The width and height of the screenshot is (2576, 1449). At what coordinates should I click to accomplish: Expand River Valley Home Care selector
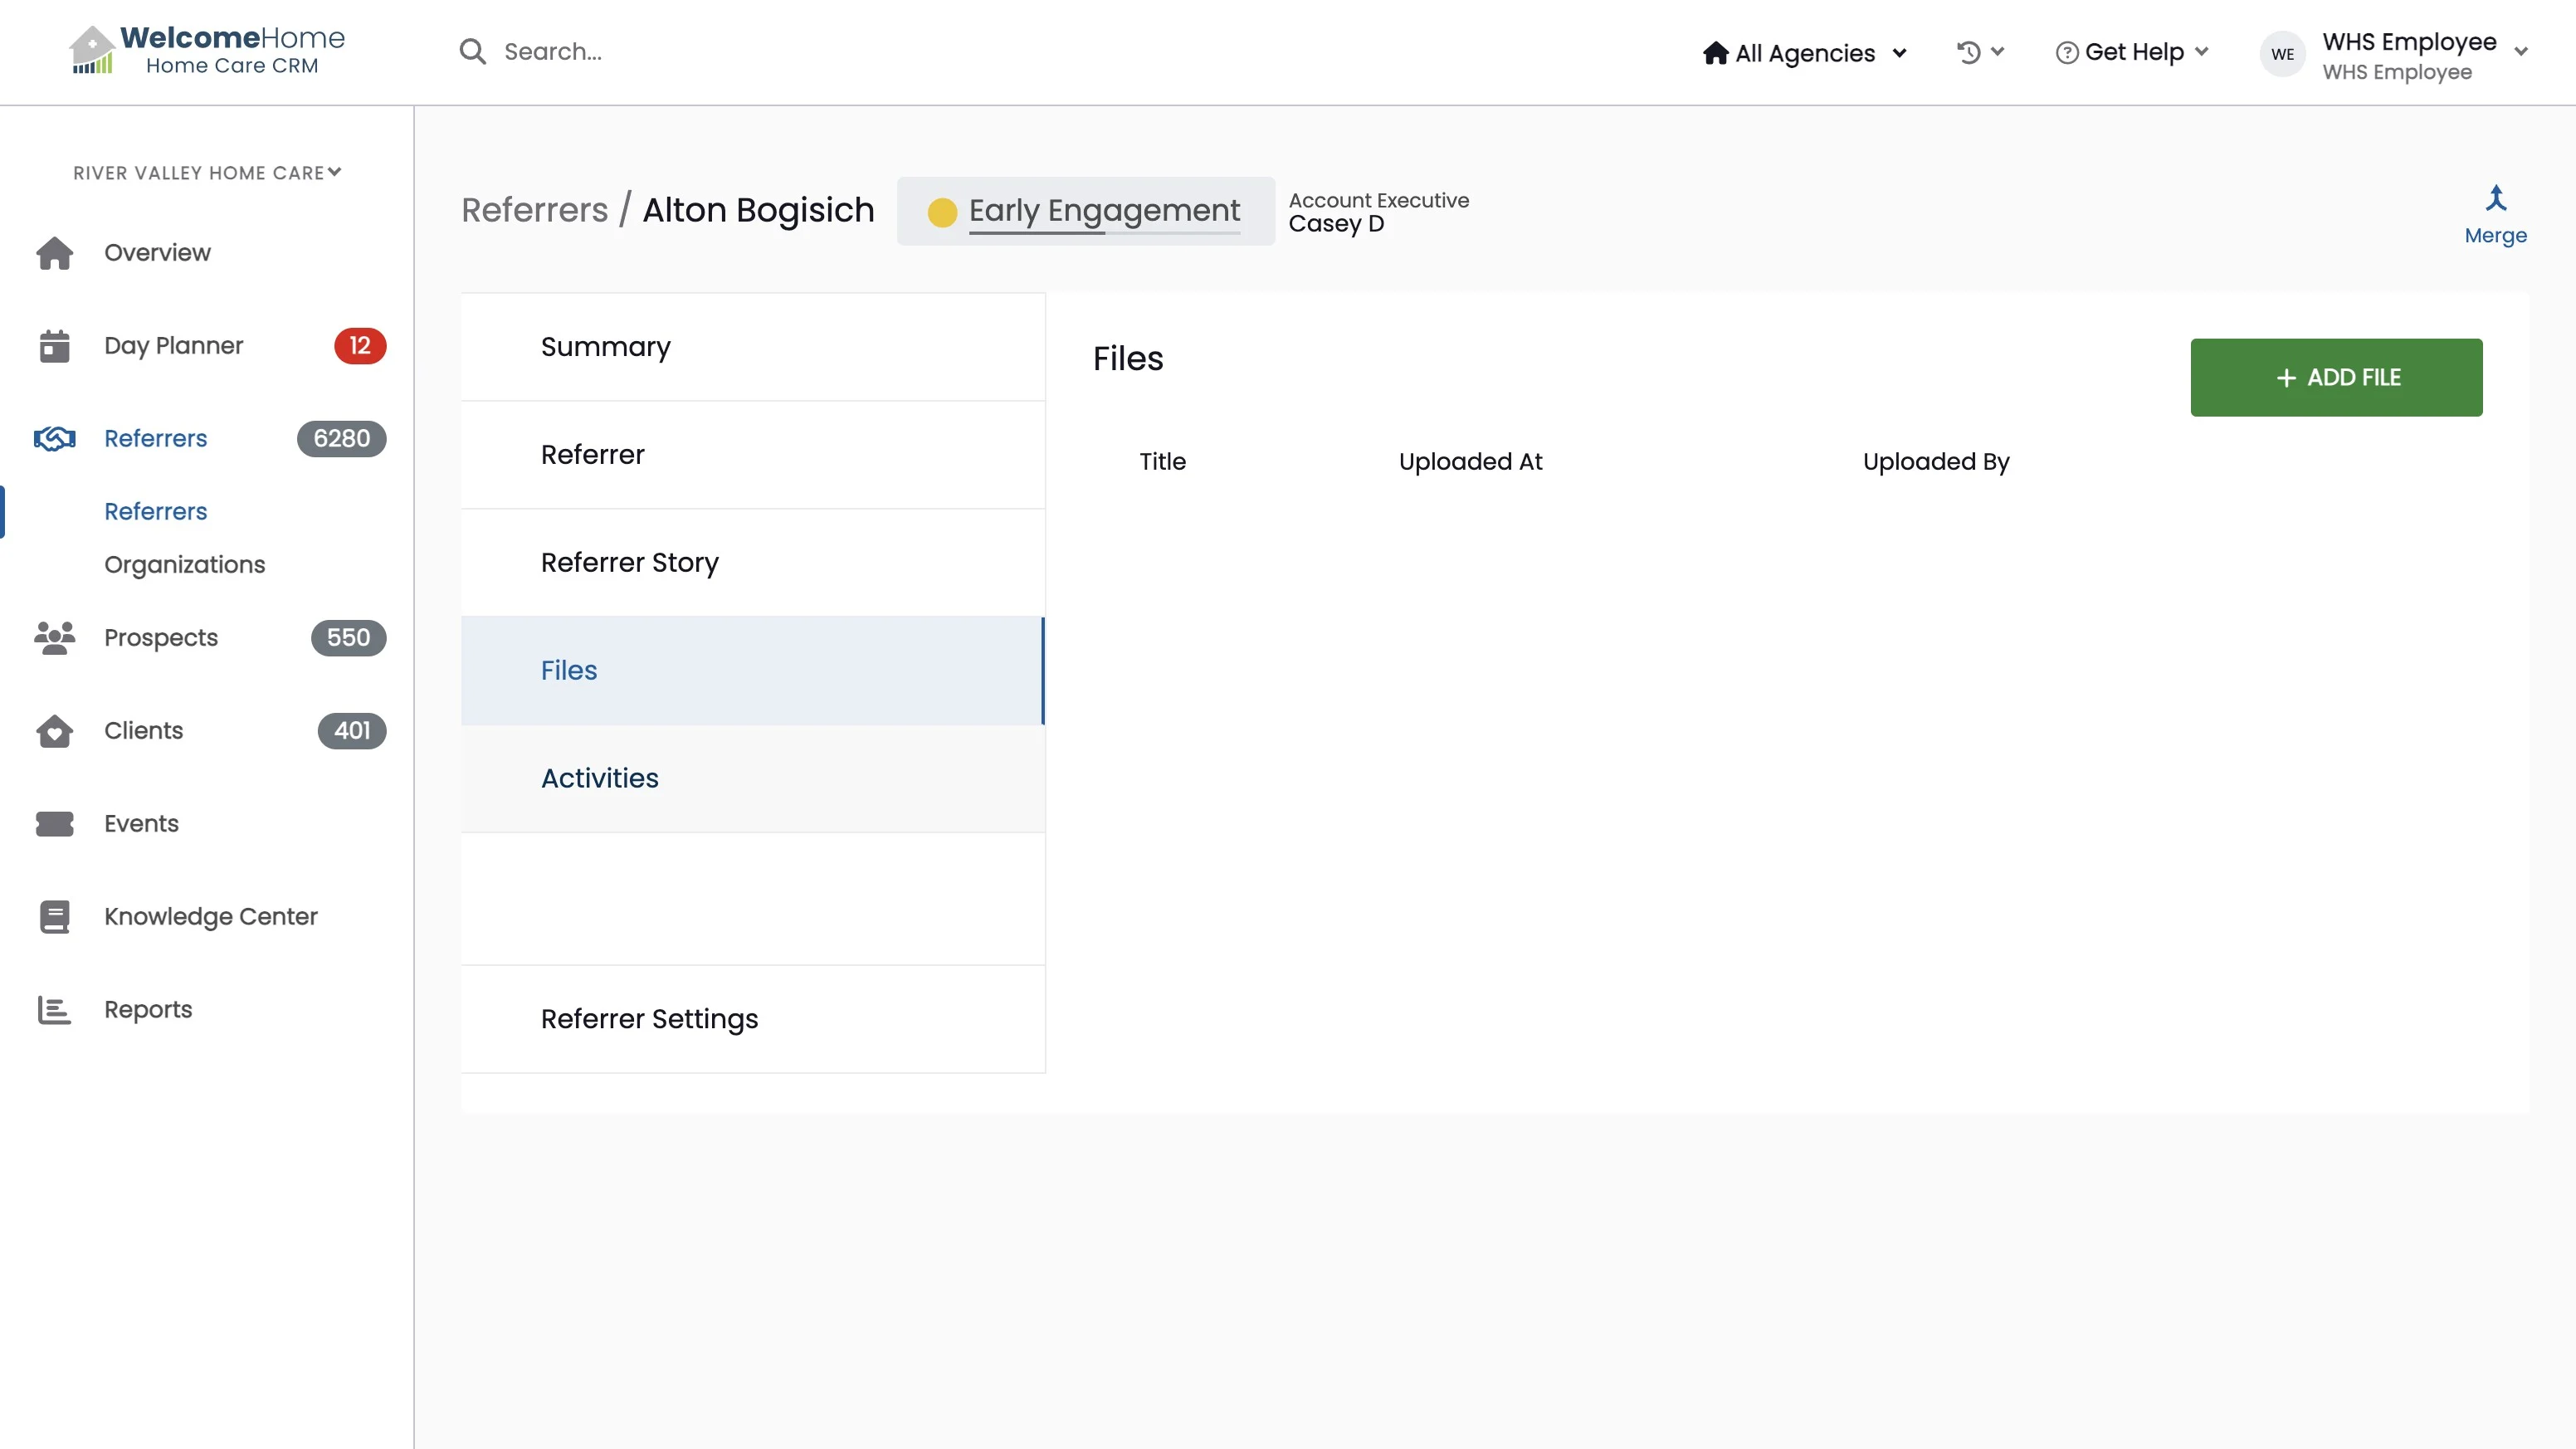[x=207, y=173]
